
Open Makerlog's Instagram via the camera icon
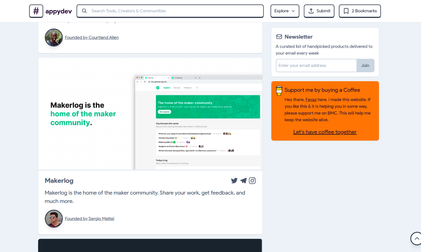(x=252, y=180)
